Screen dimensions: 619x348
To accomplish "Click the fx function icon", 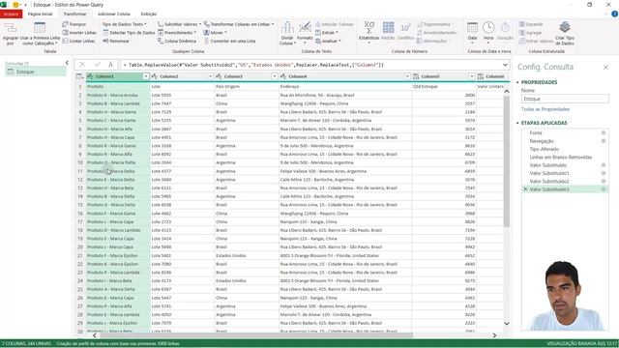I will coord(111,65).
